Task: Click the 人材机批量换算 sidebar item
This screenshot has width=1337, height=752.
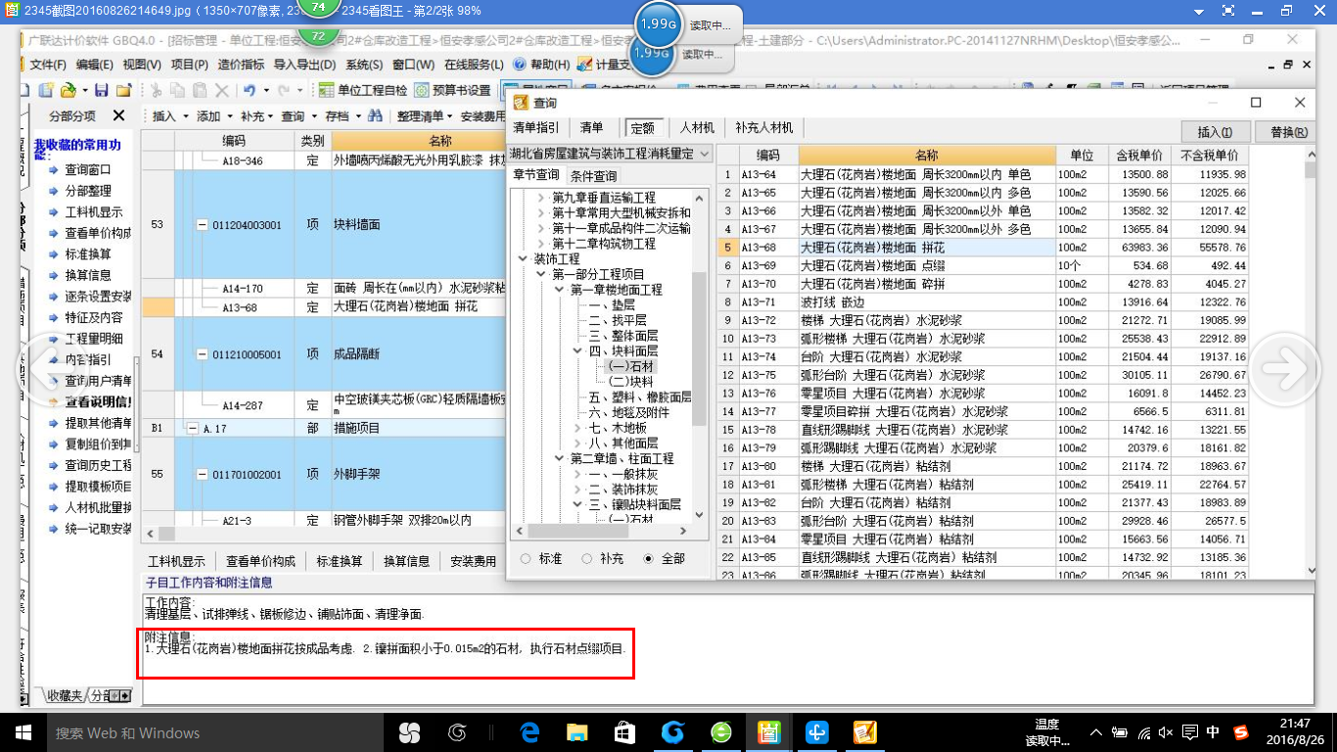Action: pyautogui.click(x=98, y=507)
